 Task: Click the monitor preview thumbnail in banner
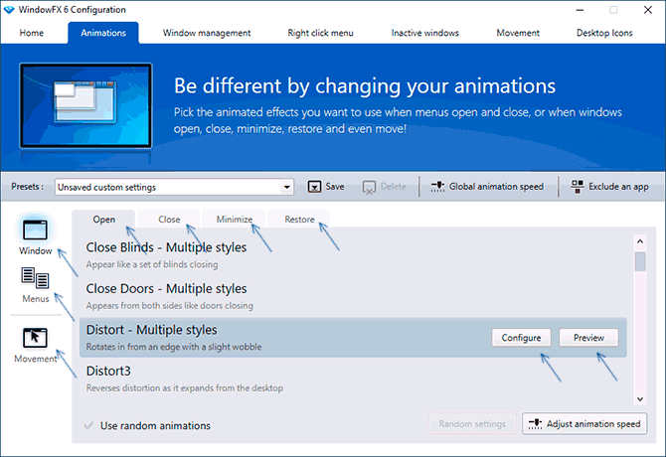tap(85, 105)
